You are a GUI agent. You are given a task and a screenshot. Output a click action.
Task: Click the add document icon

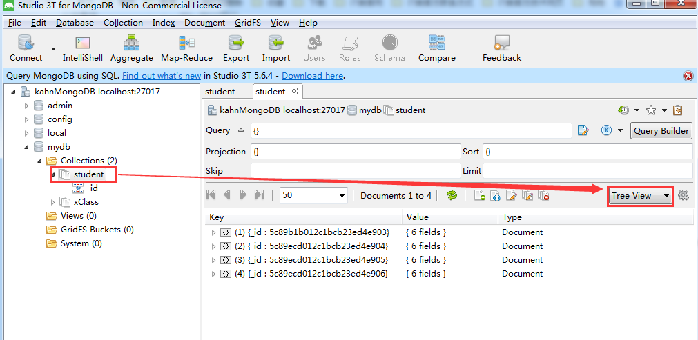[x=479, y=196]
